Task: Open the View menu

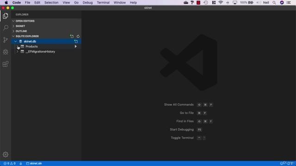Action: (x=66, y=3)
